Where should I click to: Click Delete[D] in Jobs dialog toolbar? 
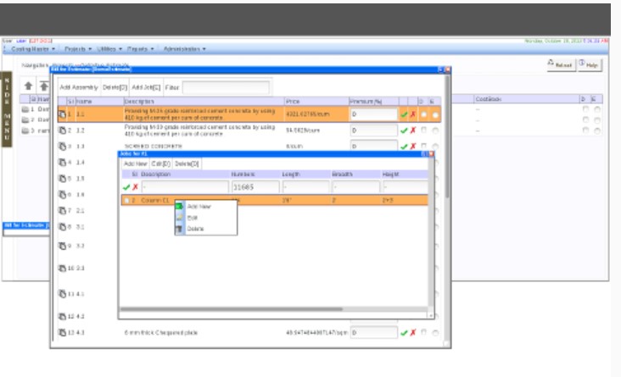[x=187, y=164]
